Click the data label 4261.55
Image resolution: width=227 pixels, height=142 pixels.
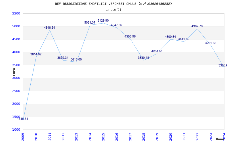[x=211, y=43]
